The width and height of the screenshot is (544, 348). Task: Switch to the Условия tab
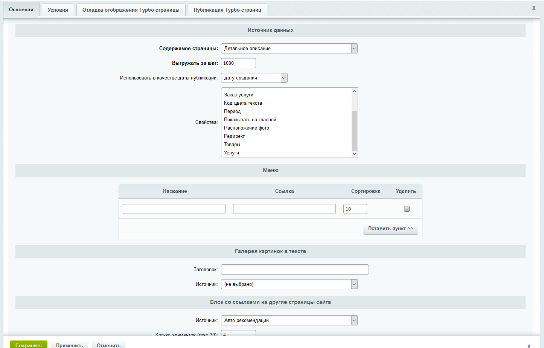click(58, 10)
